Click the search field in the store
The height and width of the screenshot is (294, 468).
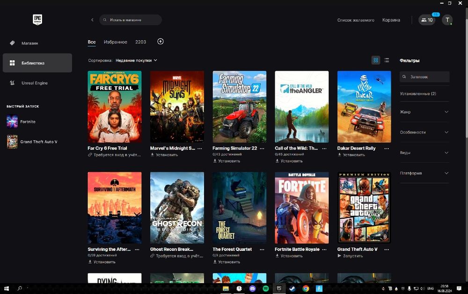[x=131, y=20]
